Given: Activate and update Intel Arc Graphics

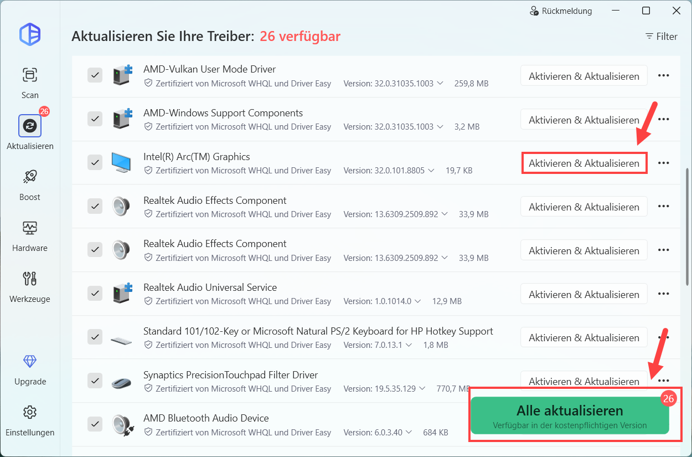Looking at the screenshot, I should (584, 163).
